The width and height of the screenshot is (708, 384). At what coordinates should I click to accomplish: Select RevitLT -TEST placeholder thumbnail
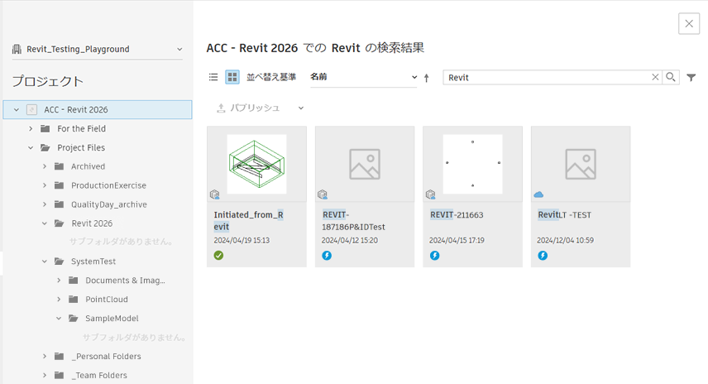click(x=581, y=164)
